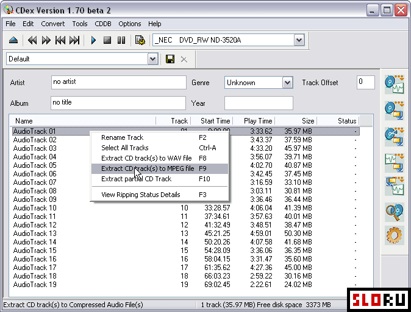
Task: Minimize the CDex window
Action: point(373,10)
